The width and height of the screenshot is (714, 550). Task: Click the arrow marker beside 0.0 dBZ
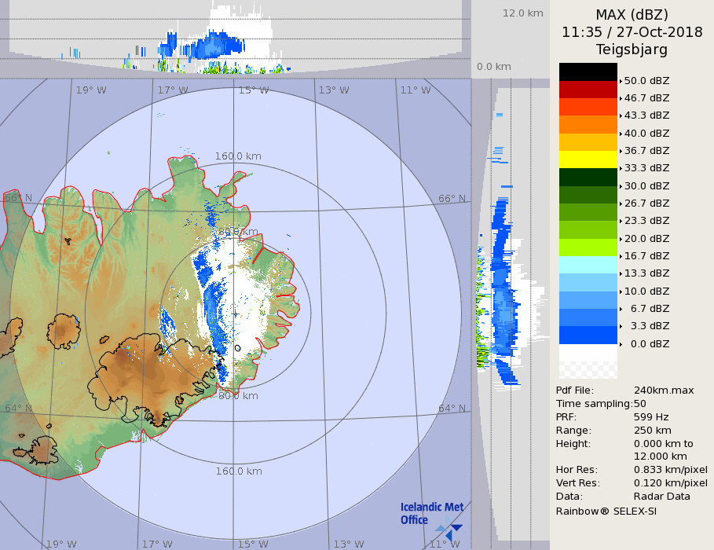tap(621, 344)
